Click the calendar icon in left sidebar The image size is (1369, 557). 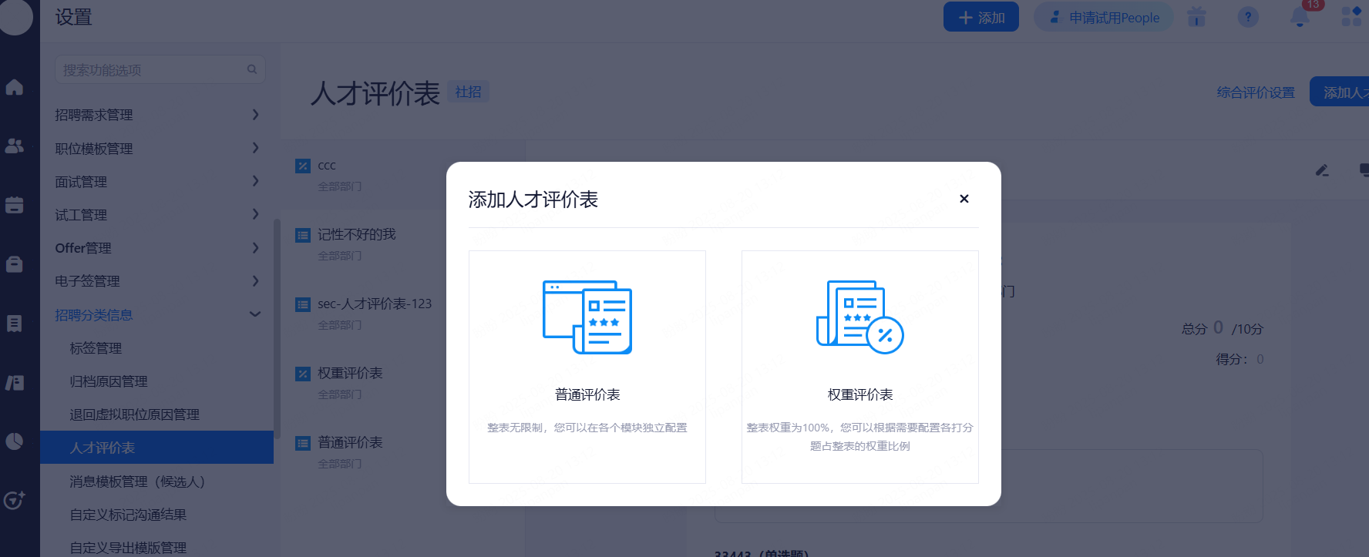pyautogui.click(x=15, y=205)
